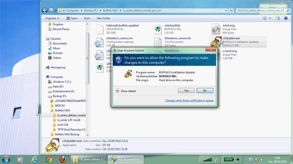Launch Google Chrome from taskbar
This screenshot has height=164, width=293.
(49, 159)
